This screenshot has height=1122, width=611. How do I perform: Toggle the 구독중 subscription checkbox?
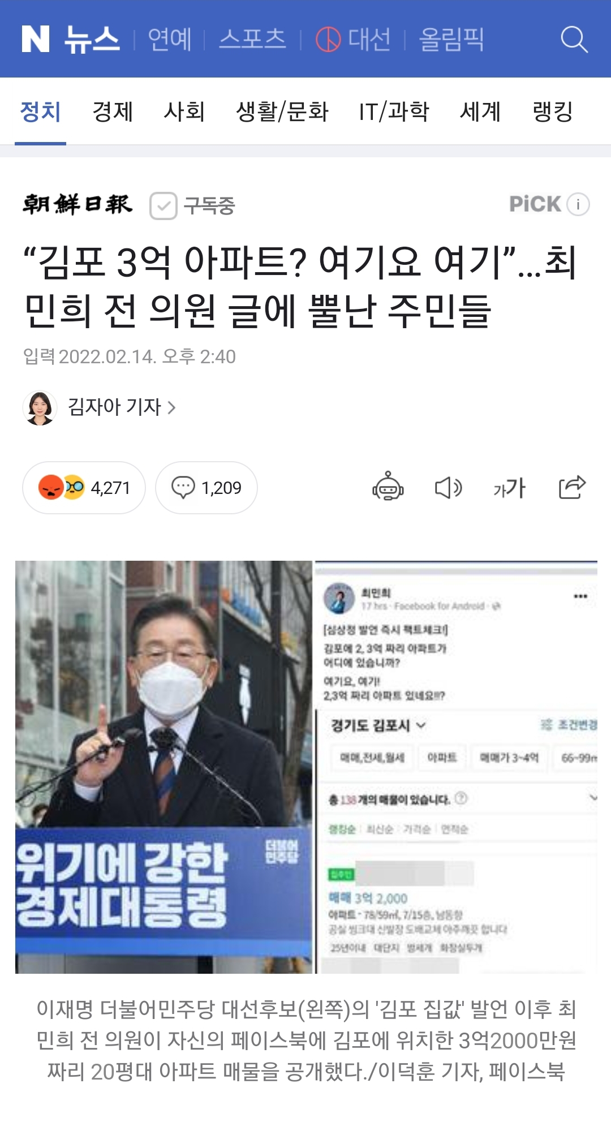[163, 205]
